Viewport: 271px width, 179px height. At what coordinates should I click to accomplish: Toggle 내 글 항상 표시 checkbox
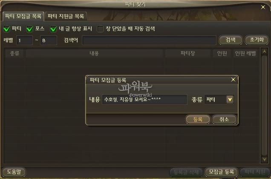(53, 29)
